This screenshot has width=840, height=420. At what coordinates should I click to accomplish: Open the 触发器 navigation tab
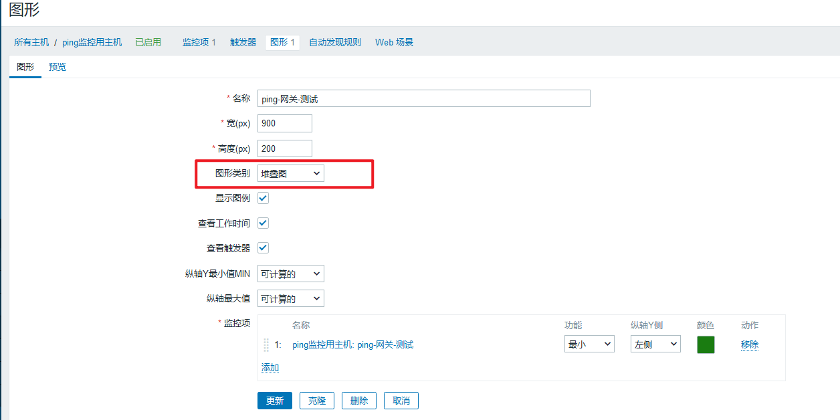point(243,42)
